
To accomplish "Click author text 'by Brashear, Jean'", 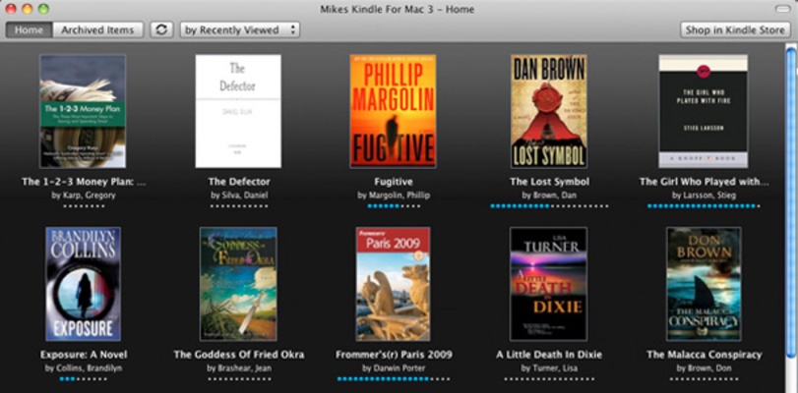I will point(239,368).
